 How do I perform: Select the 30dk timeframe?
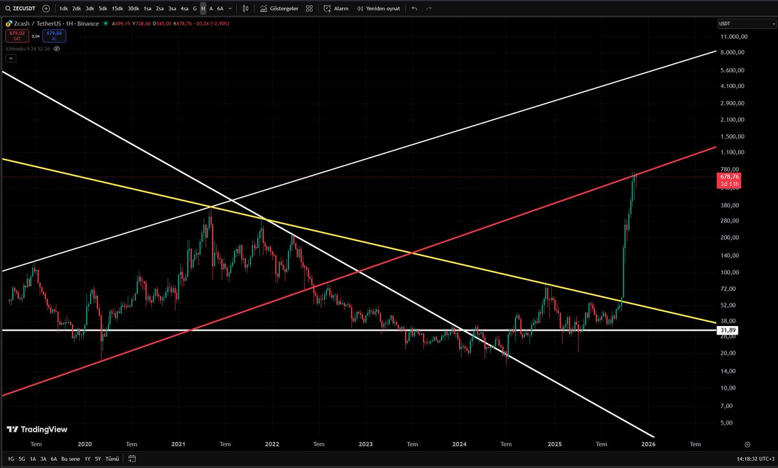pyautogui.click(x=133, y=9)
